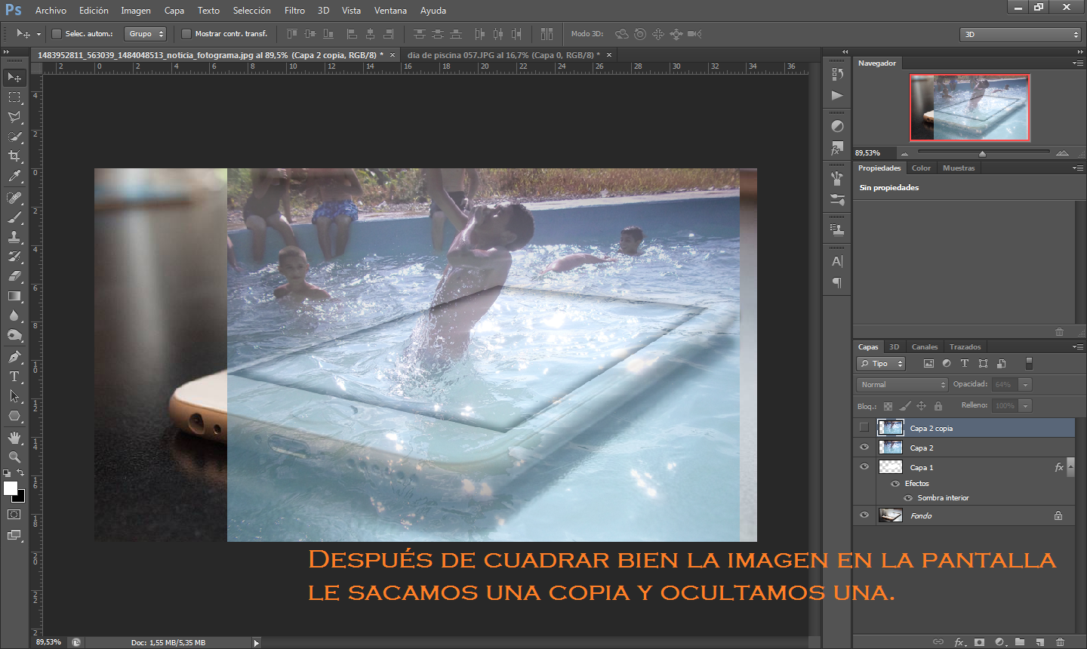Select the Gradient tool
The image size is (1087, 649).
(14, 296)
